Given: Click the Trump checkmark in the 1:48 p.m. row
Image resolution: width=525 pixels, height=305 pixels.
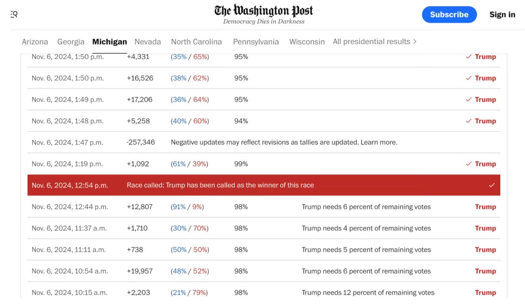Looking at the screenshot, I should (469, 121).
